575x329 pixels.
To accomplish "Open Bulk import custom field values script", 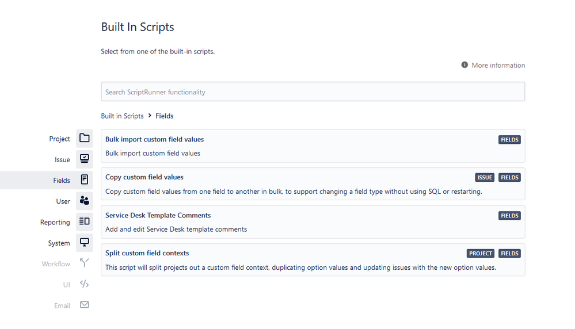I will 313,146.
